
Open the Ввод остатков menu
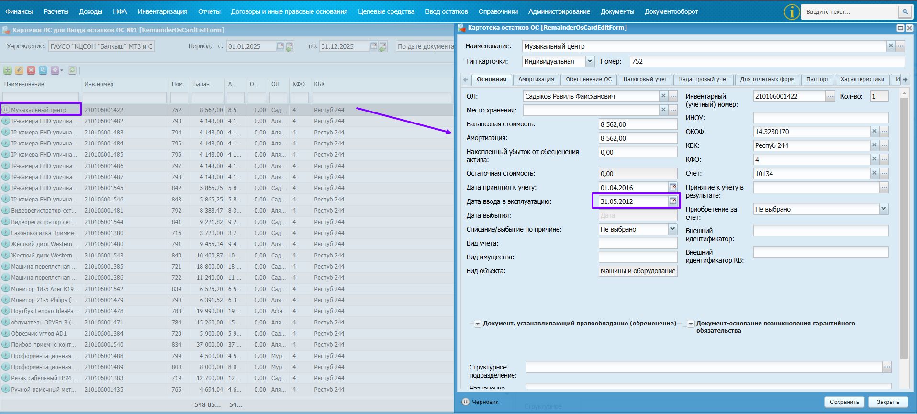(447, 11)
